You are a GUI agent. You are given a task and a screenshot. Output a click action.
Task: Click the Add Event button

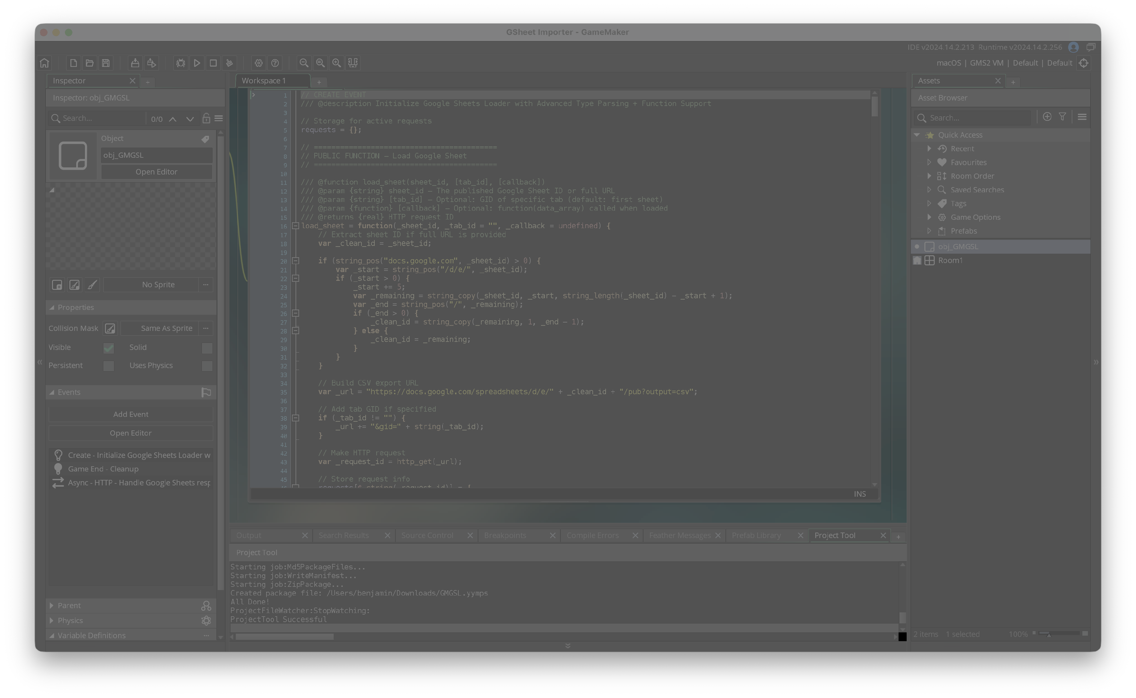pos(130,414)
